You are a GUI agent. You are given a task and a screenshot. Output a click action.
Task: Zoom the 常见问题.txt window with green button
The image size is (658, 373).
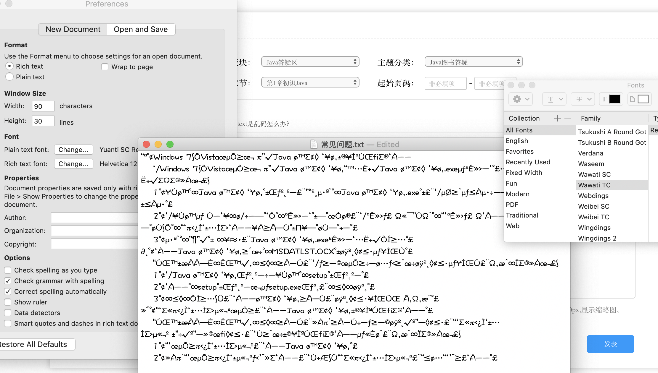(x=170, y=144)
